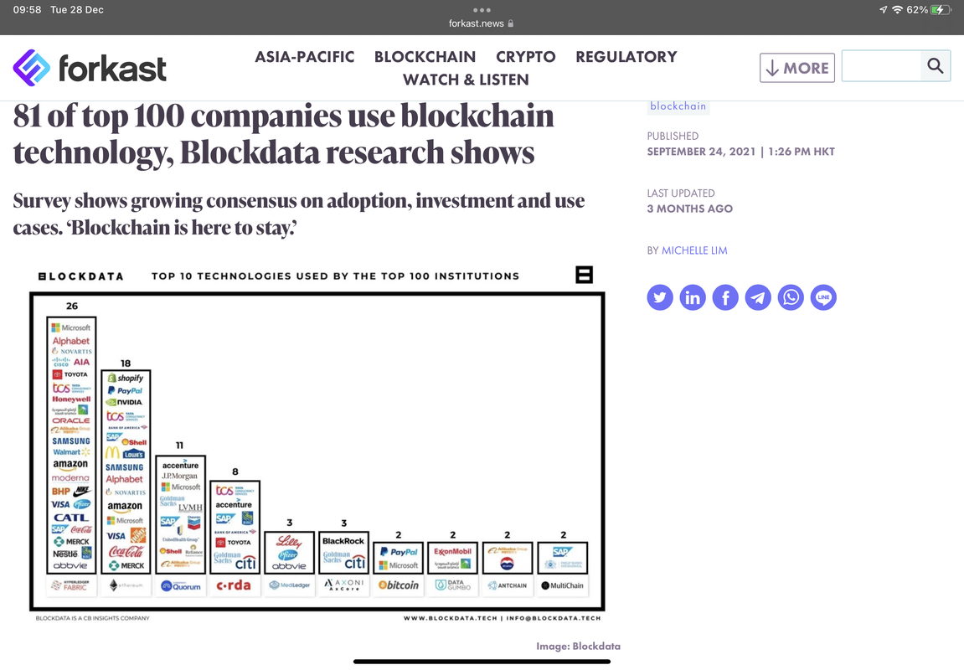Open the Forkast logo homepage
This screenshot has height=670, width=964.
point(90,68)
